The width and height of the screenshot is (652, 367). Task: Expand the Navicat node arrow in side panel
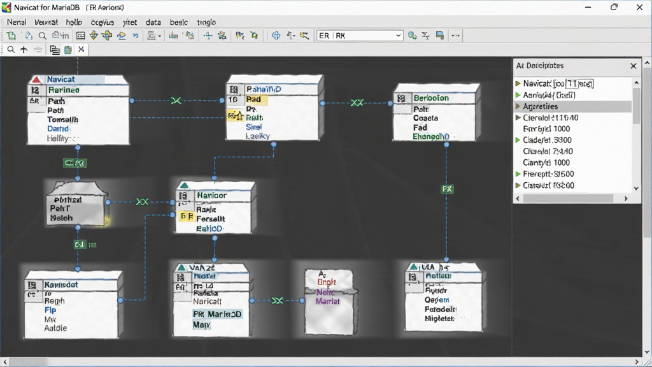pyautogui.click(x=518, y=83)
